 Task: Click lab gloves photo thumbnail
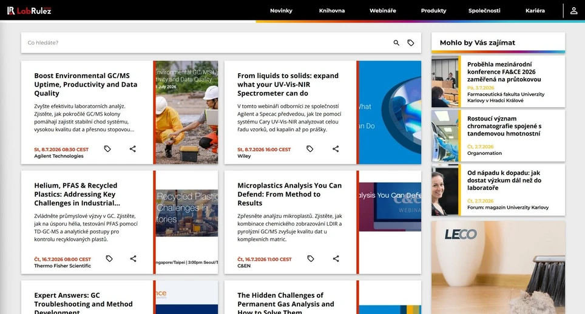click(x=445, y=136)
